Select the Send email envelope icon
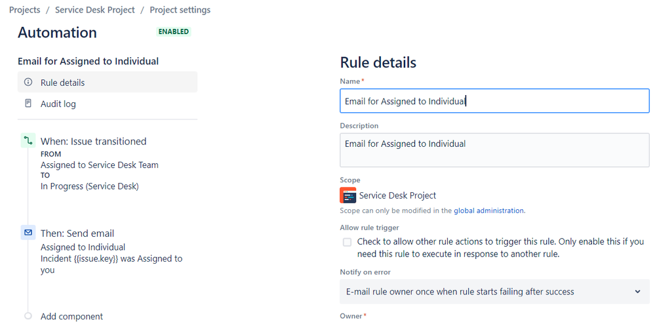 [x=28, y=233]
